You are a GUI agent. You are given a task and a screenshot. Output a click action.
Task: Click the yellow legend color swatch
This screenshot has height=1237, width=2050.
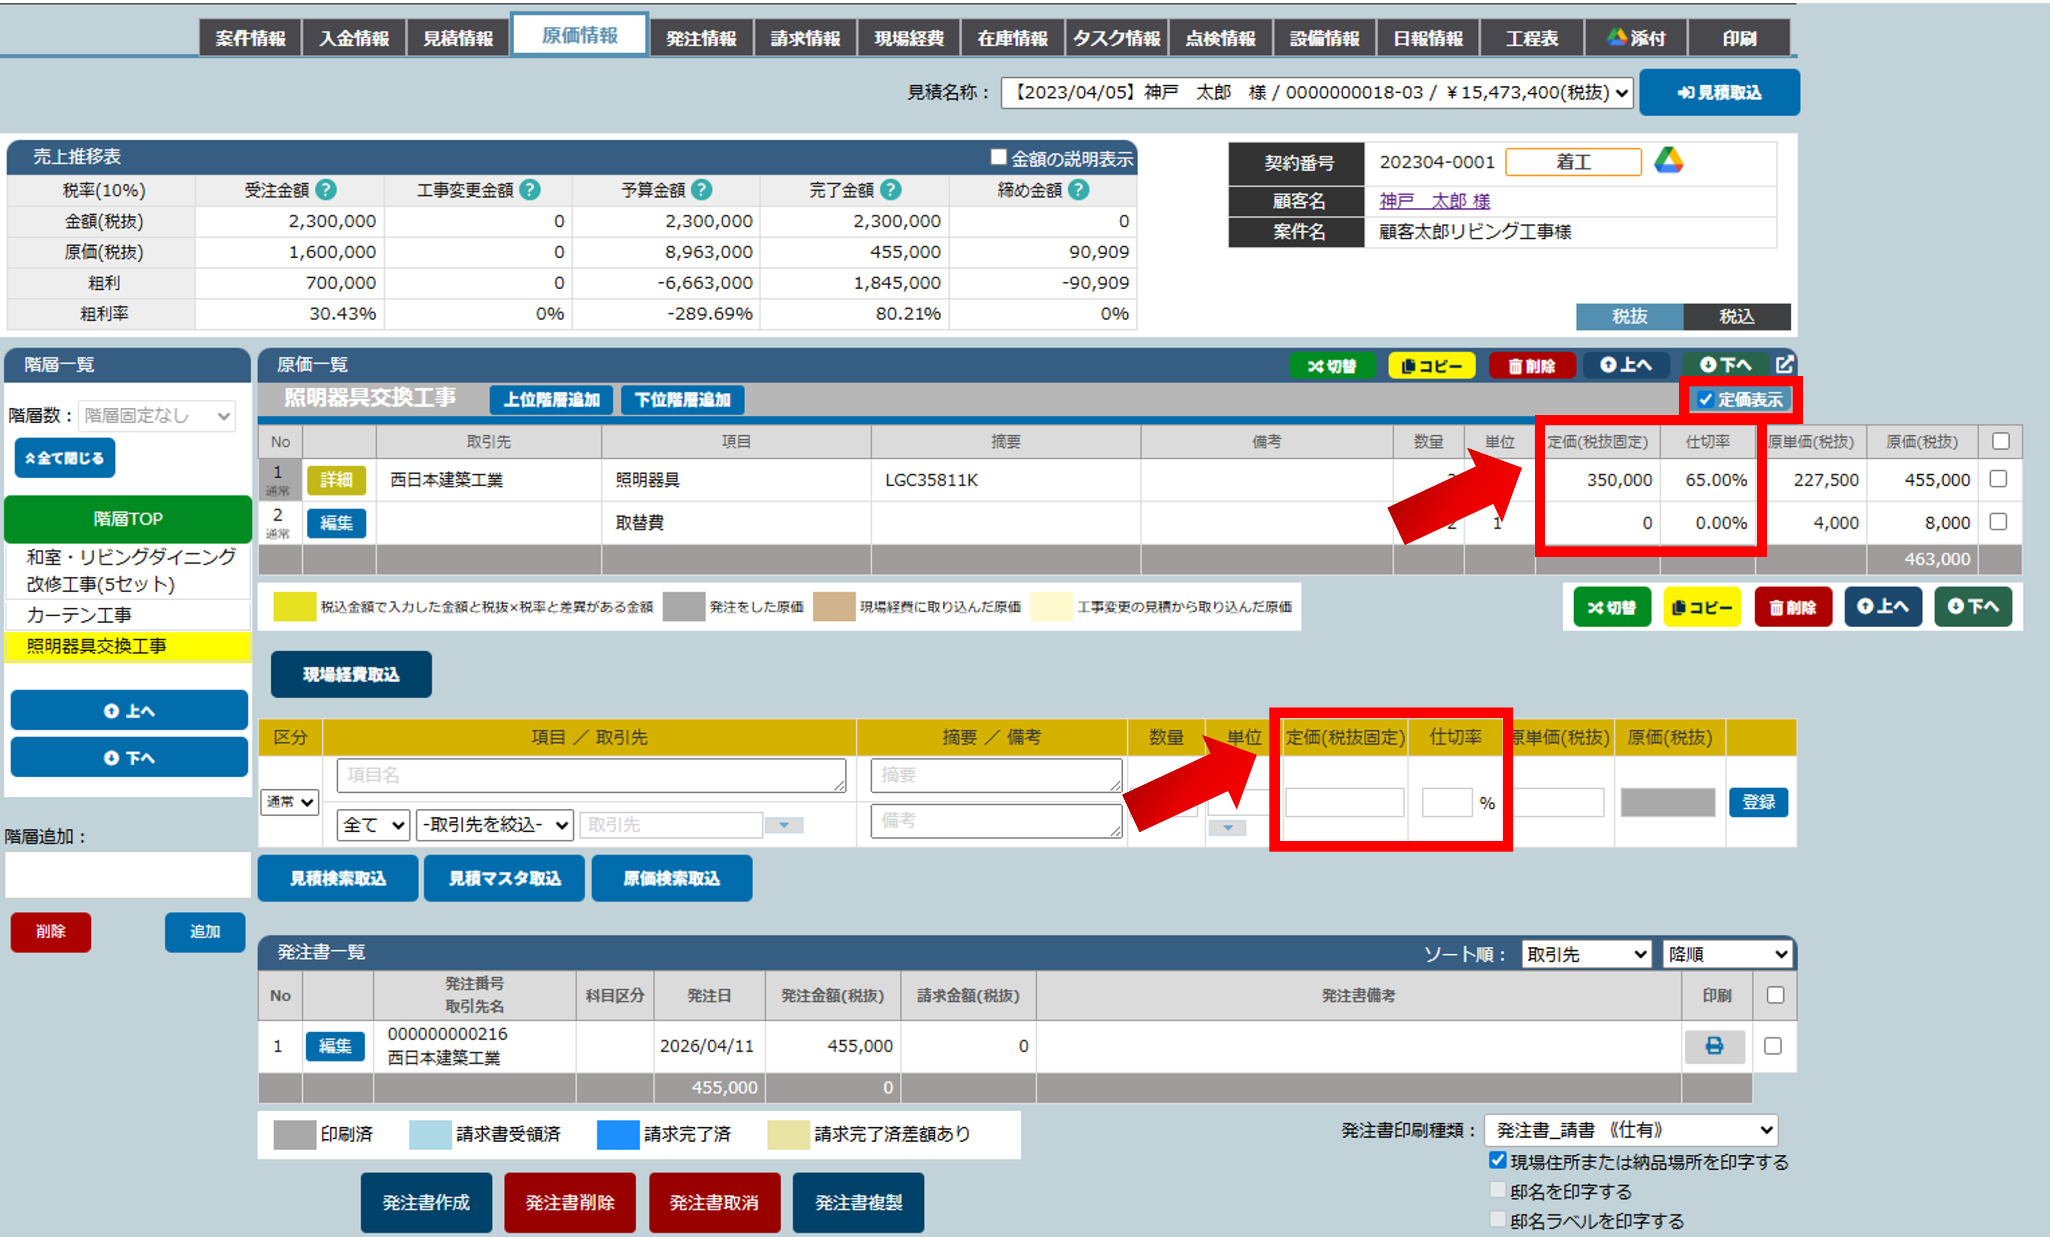click(x=294, y=606)
